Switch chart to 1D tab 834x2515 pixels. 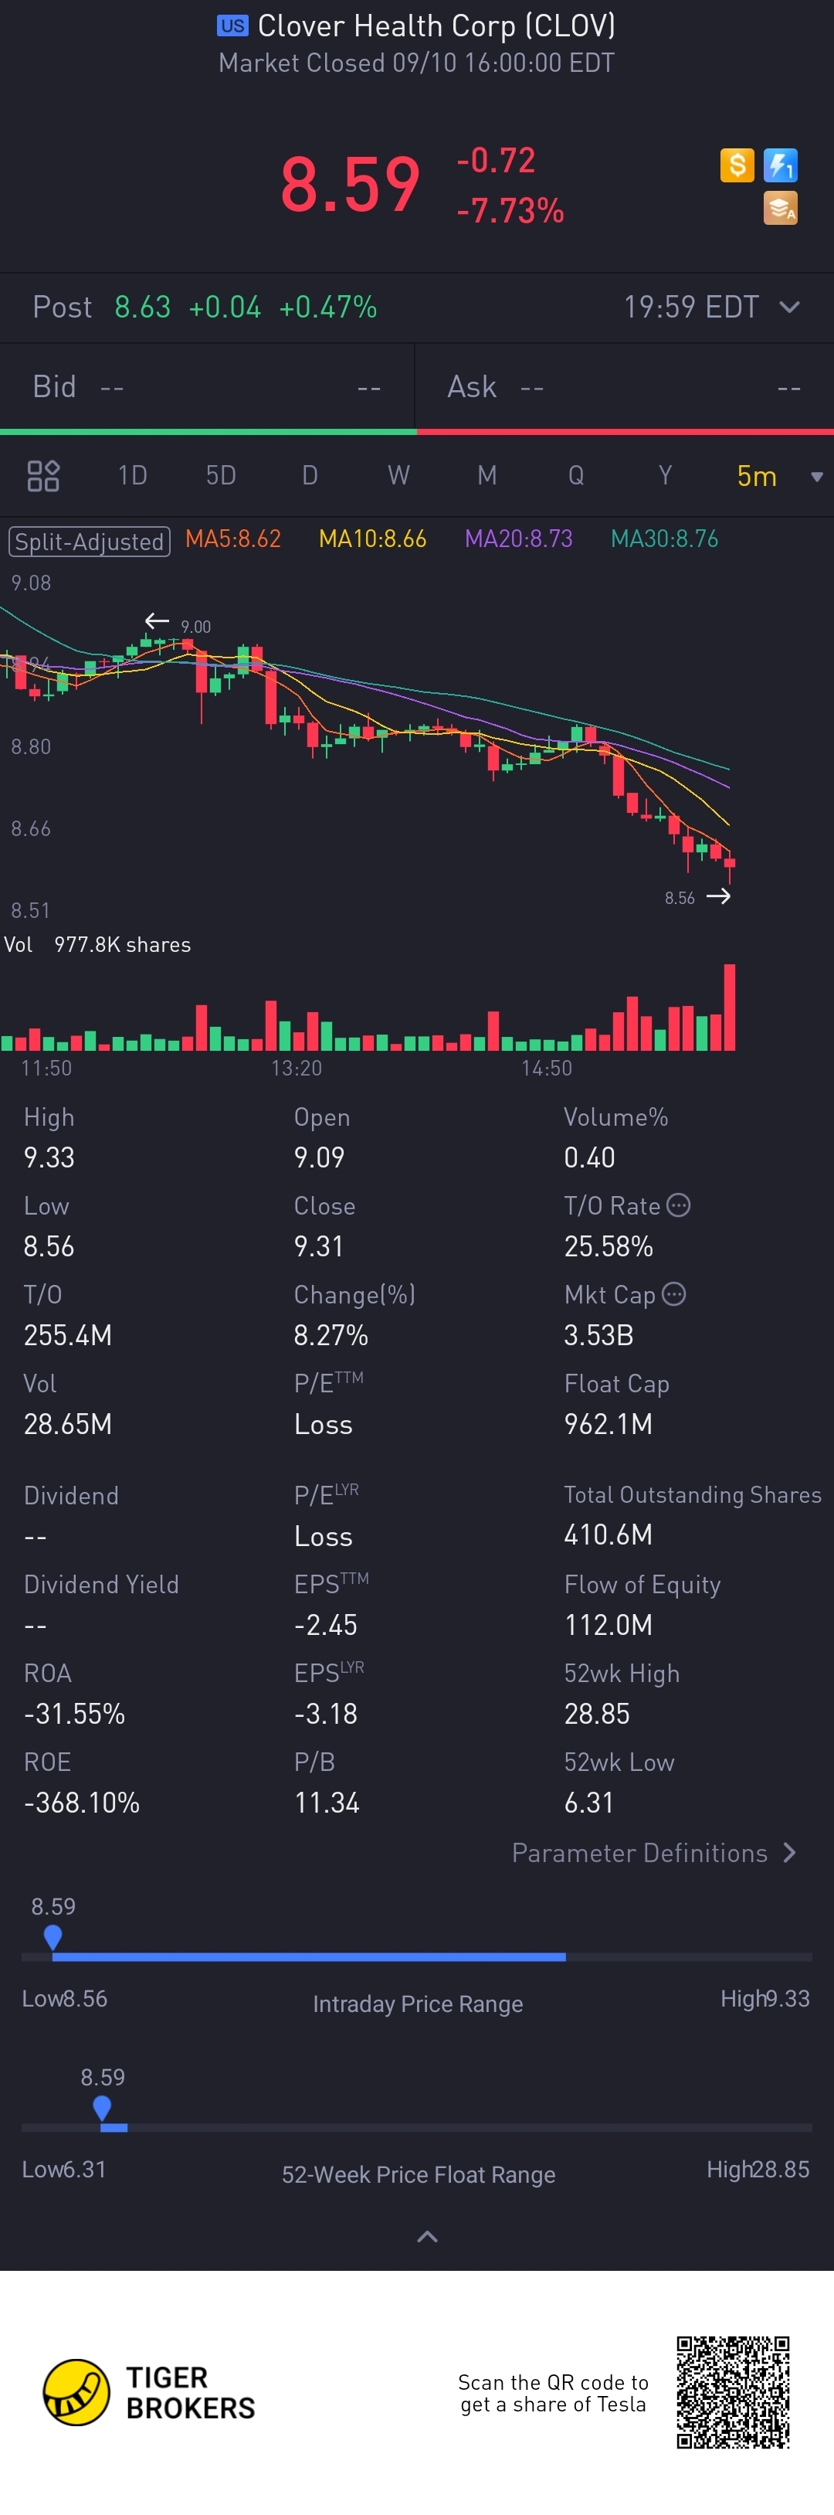click(133, 475)
